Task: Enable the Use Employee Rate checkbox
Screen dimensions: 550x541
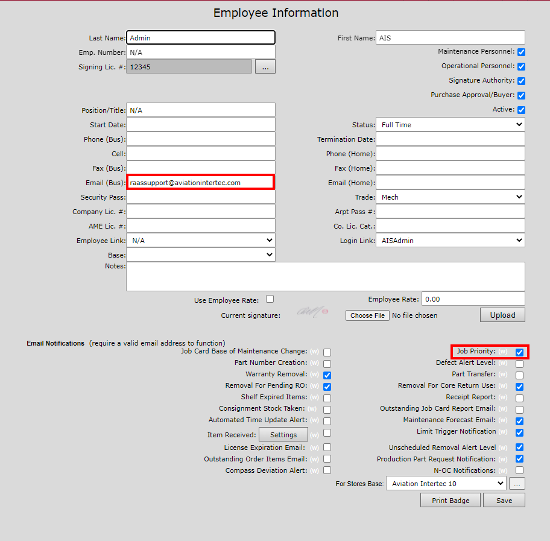Action: point(270,299)
